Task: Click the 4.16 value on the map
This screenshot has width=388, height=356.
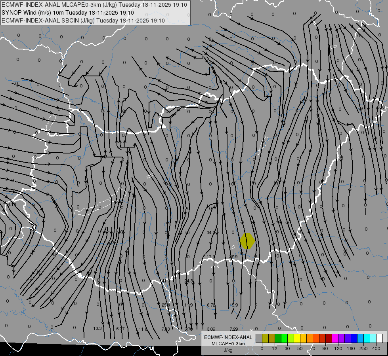Action: click(11, 205)
